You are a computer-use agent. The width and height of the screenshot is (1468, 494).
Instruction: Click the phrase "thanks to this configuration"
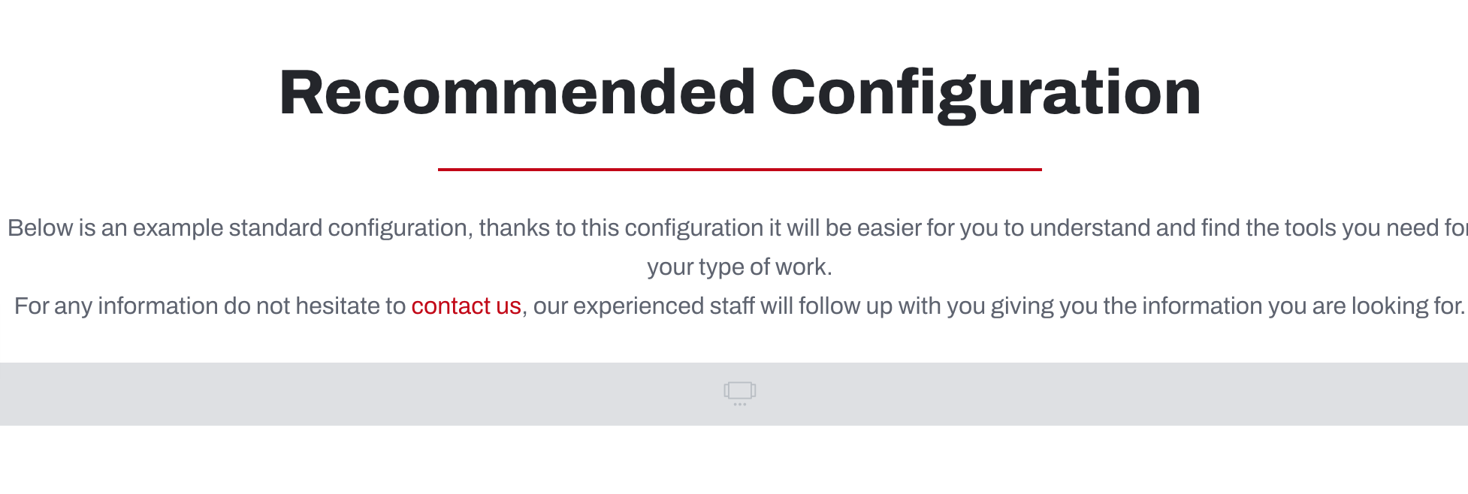pyautogui.click(x=621, y=228)
